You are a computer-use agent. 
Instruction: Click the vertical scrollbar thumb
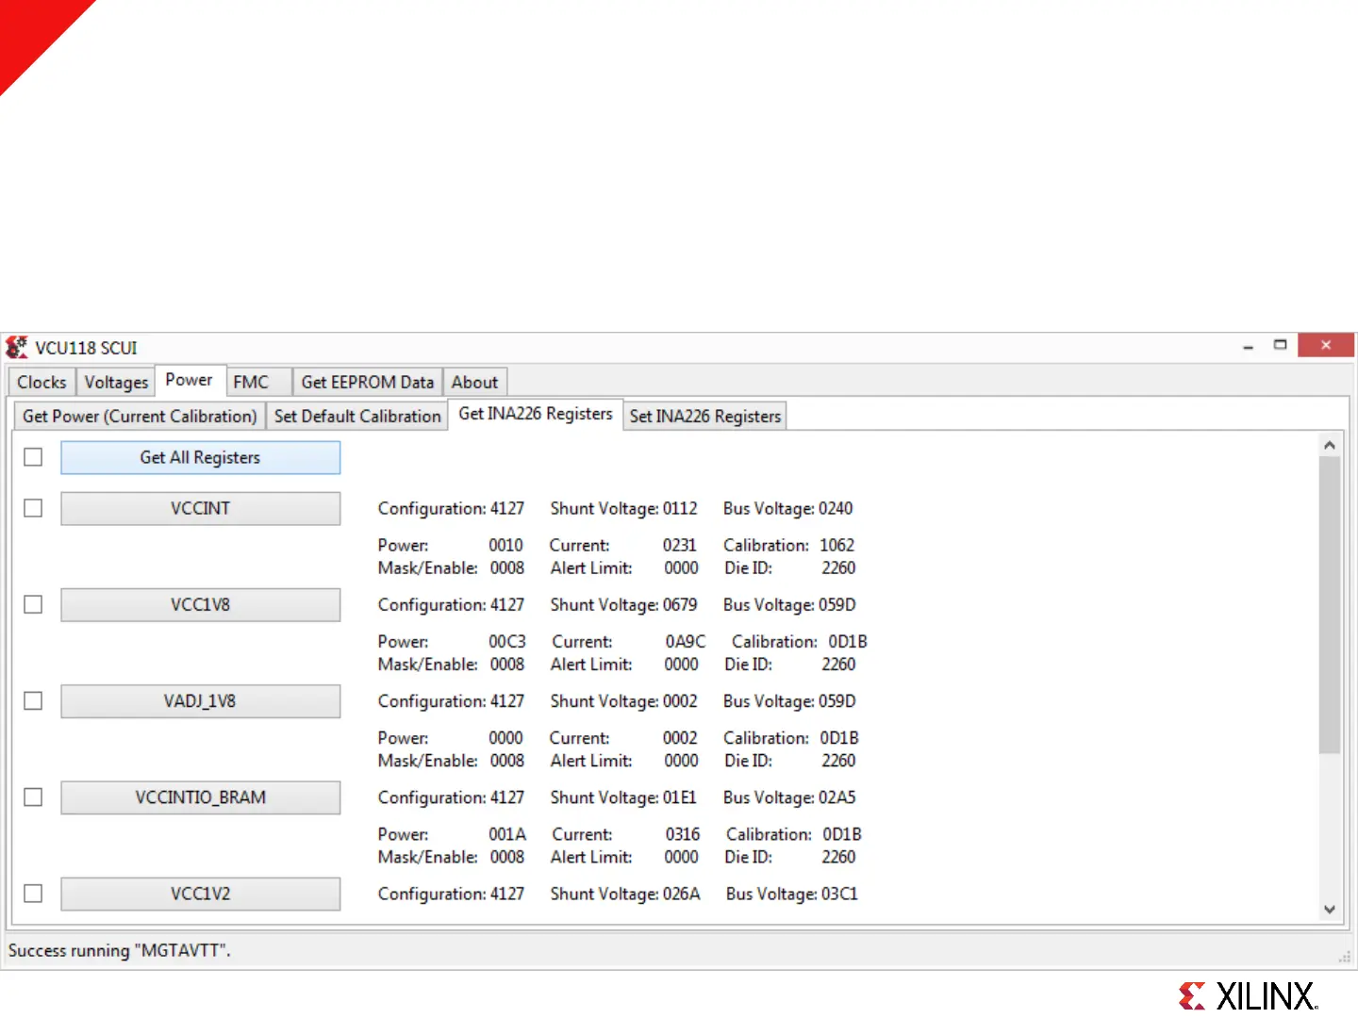coord(1329,604)
